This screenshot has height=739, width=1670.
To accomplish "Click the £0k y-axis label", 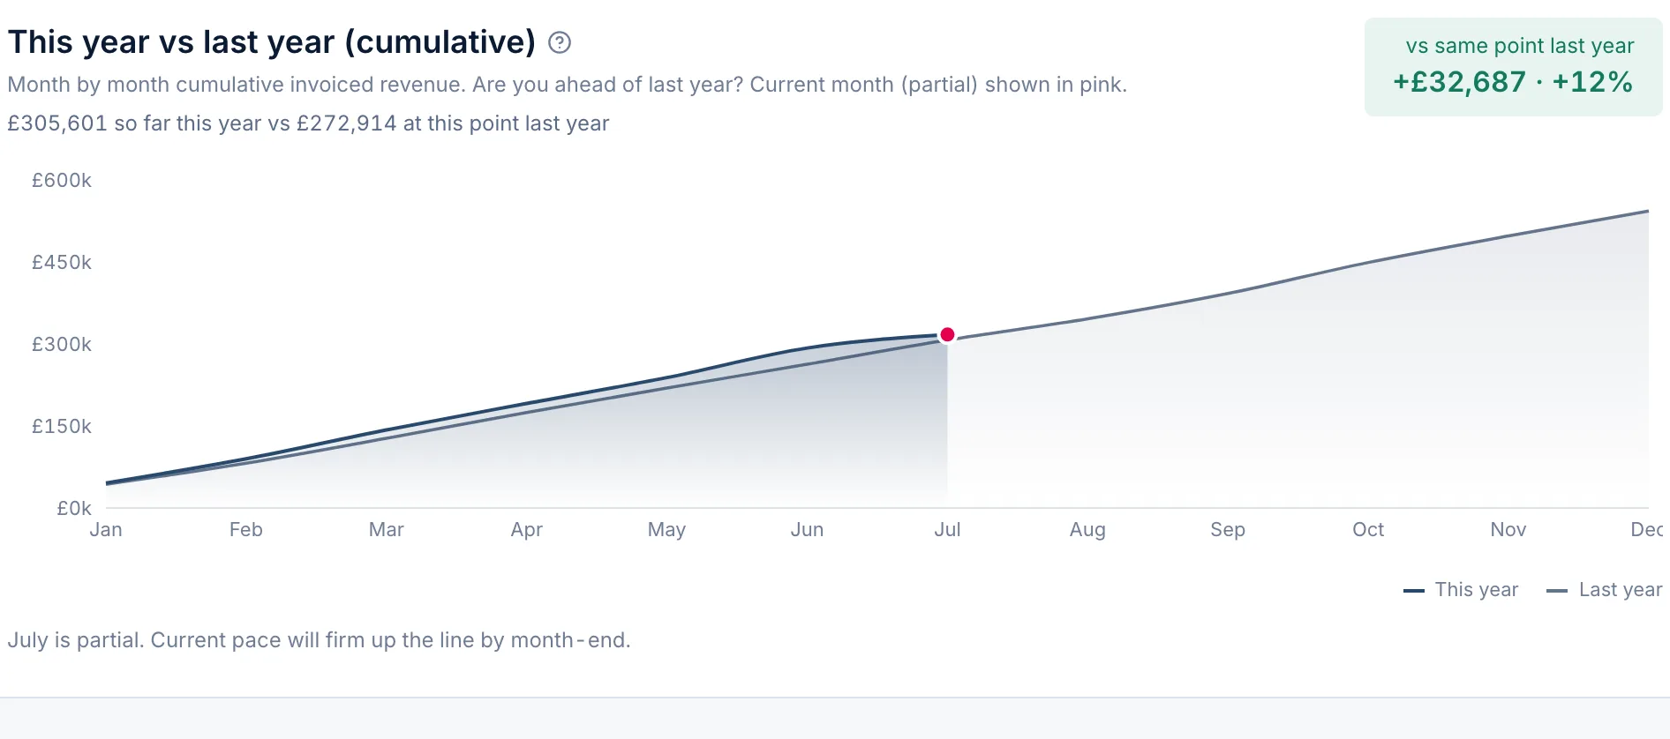I will coord(74,508).
